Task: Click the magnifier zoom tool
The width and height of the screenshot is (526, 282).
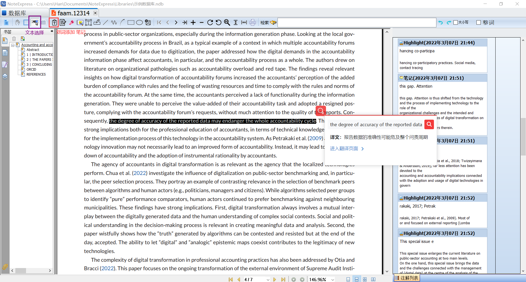Action: (x=227, y=22)
